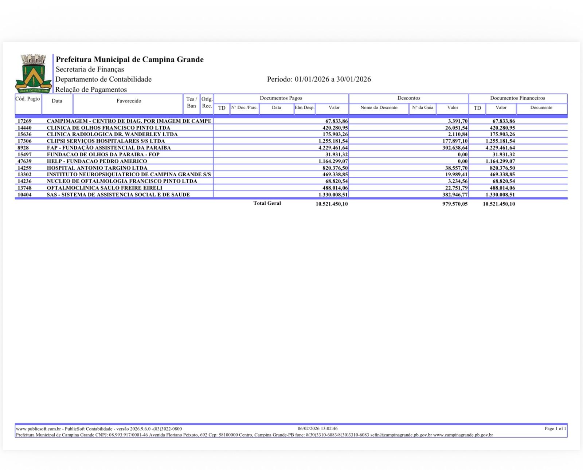Click the Total Geral label
Viewport: 583px width, 470px height.
pyautogui.click(x=267, y=203)
